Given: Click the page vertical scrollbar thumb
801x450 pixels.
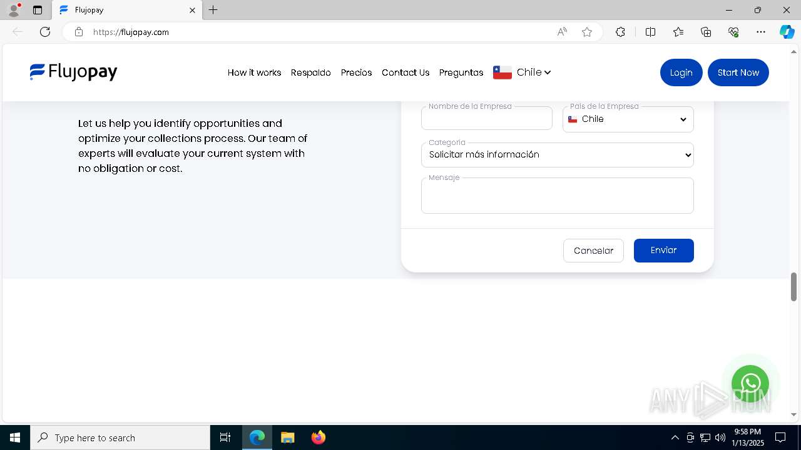Looking at the screenshot, I should [x=794, y=286].
